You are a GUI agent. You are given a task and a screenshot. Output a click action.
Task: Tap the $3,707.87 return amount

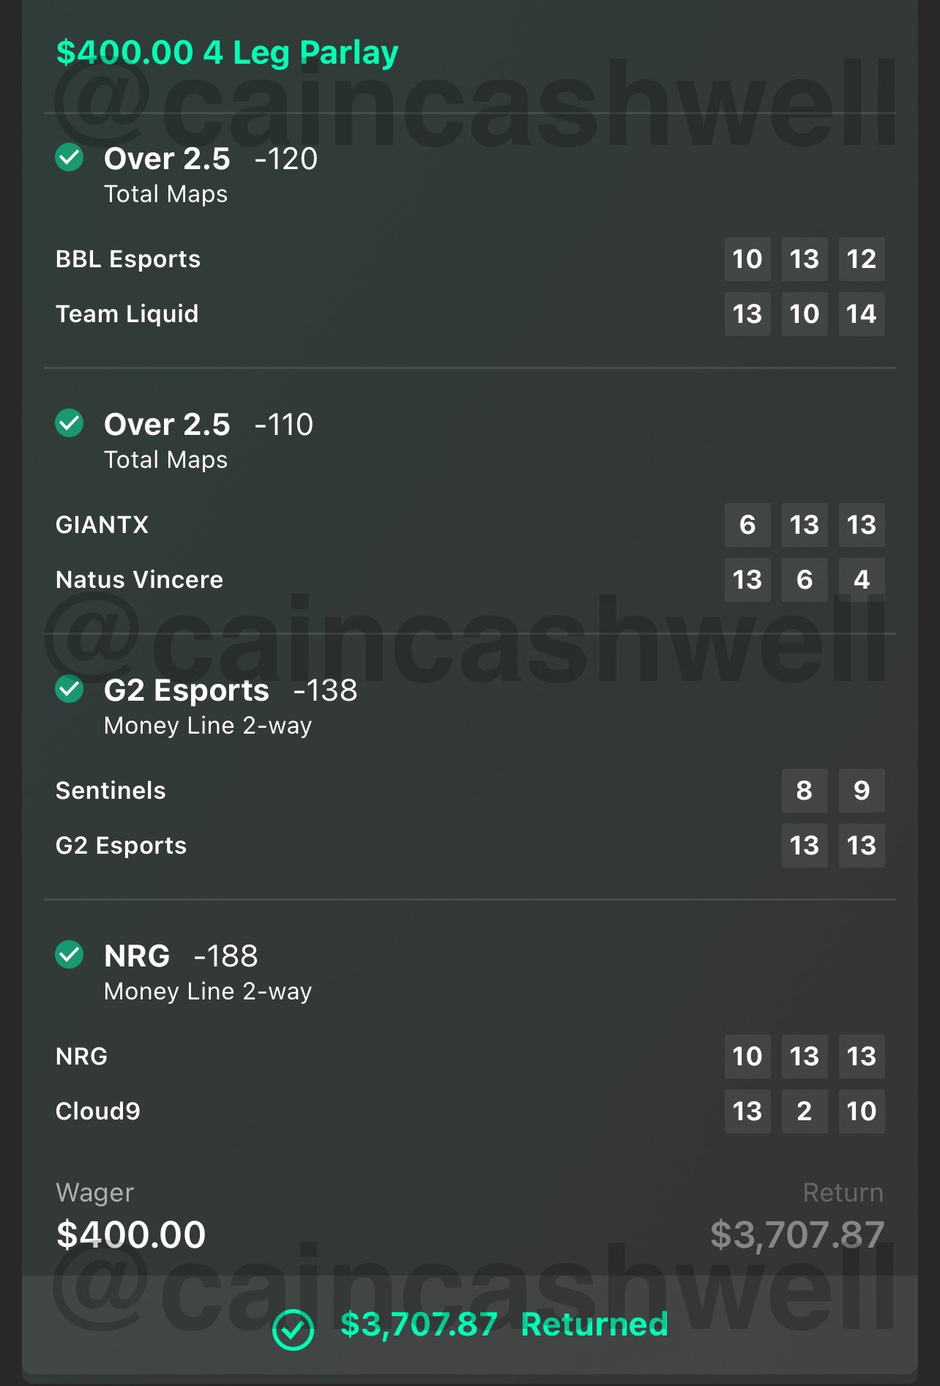point(797,1235)
